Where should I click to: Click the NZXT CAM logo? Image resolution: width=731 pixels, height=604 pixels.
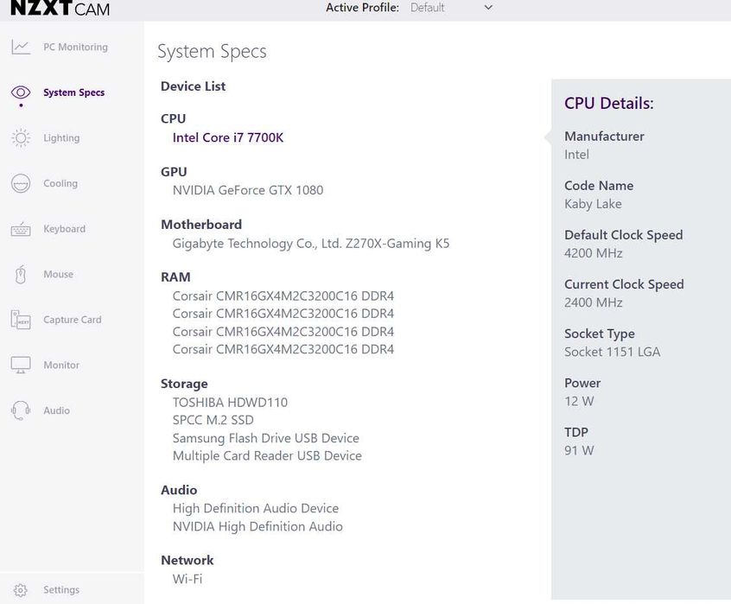click(60, 10)
